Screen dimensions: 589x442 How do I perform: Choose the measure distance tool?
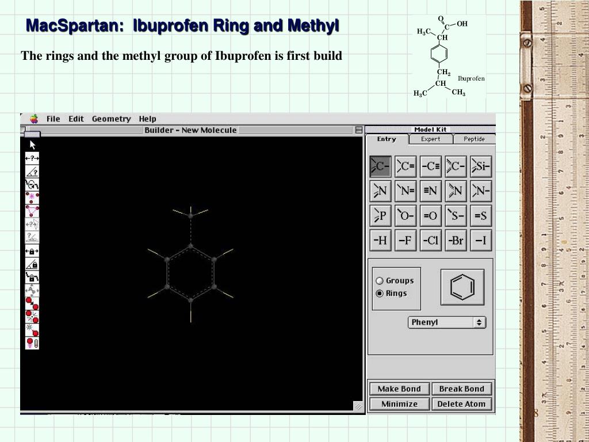(32, 159)
